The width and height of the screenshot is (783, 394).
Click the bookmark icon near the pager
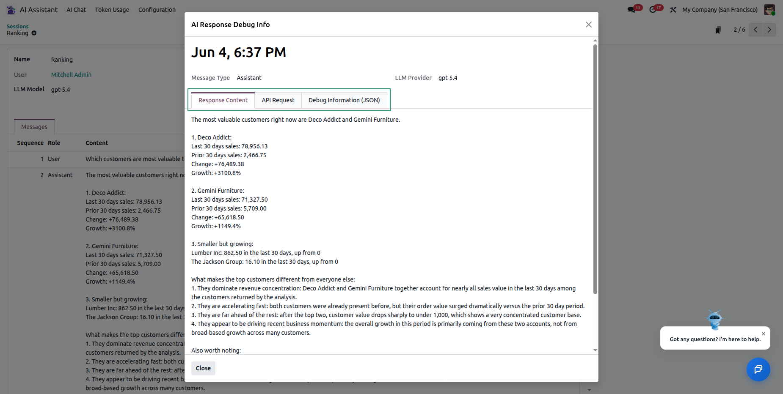[718, 30]
